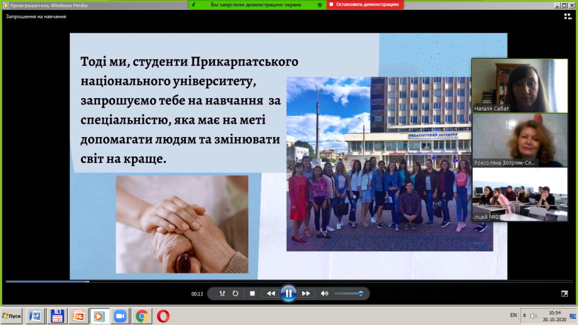Pause the video playback
This screenshot has height=325, width=578.
[288, 293]
